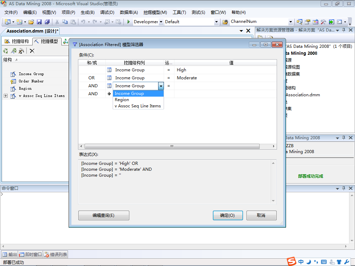Image resolution: width=355 pixels, height=266 pixels.
Task: Click the Command Window toolbar icon
Action: pos(339,22)
